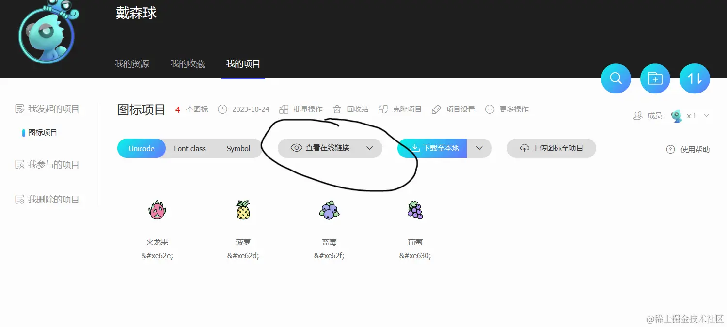727x327 pixels.
Task: Switch to Symbol mode
Action: [238, 148]
